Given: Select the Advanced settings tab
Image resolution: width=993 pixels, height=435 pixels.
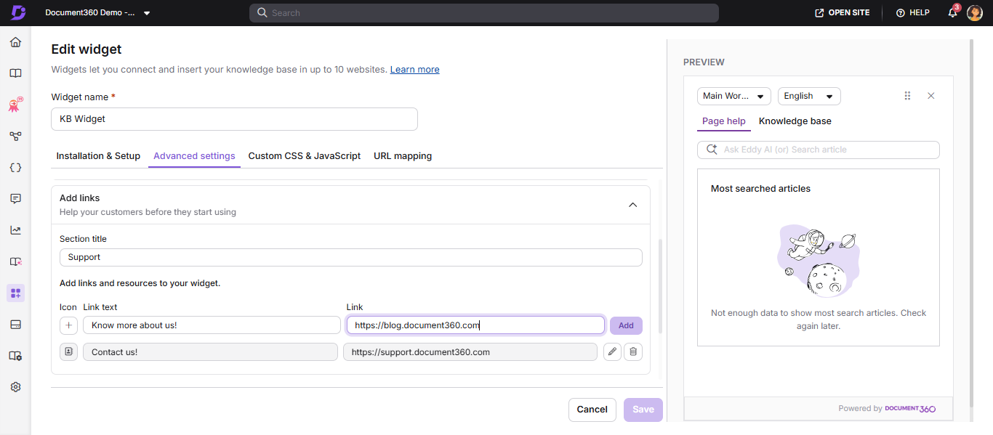Looking at the screenshot, I should [x=194, y=156].
